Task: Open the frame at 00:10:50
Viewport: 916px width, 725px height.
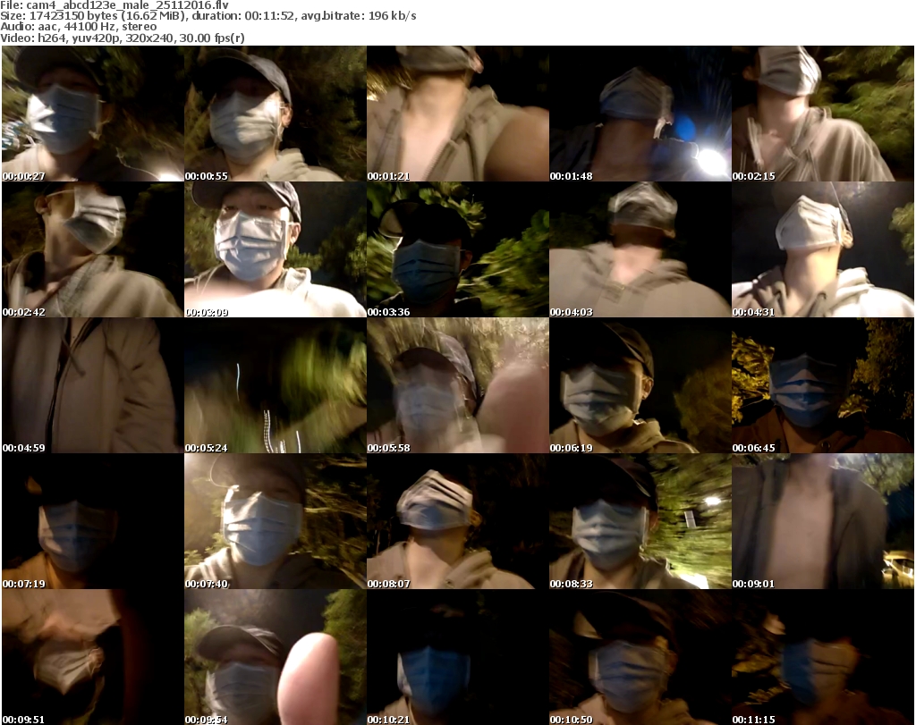Action: pos(640,657)
